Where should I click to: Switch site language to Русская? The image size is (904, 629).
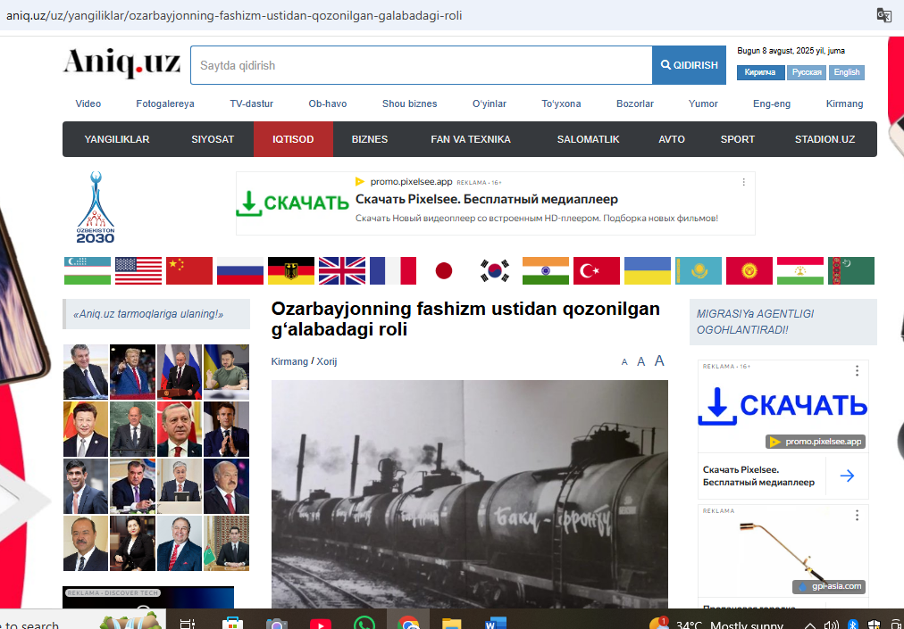tap(807, 72)
